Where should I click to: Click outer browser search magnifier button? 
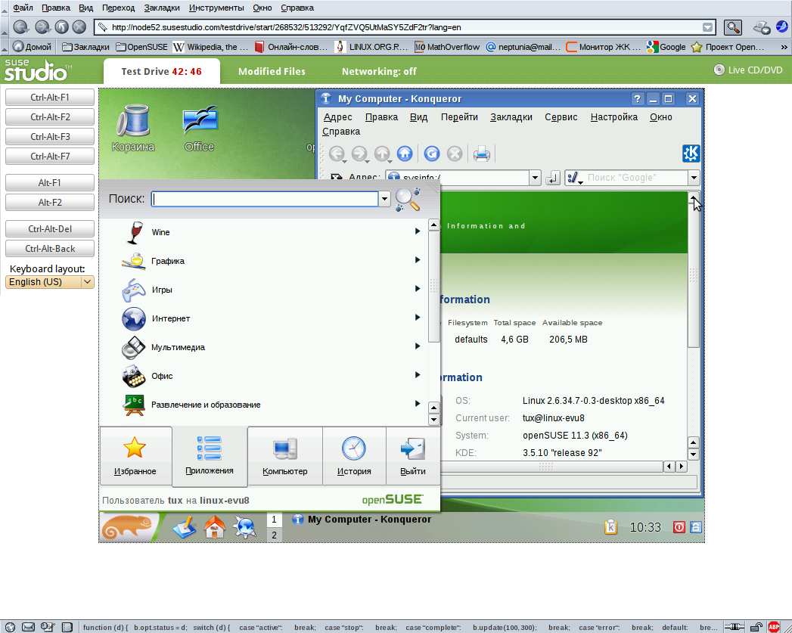tap(732, 27)
